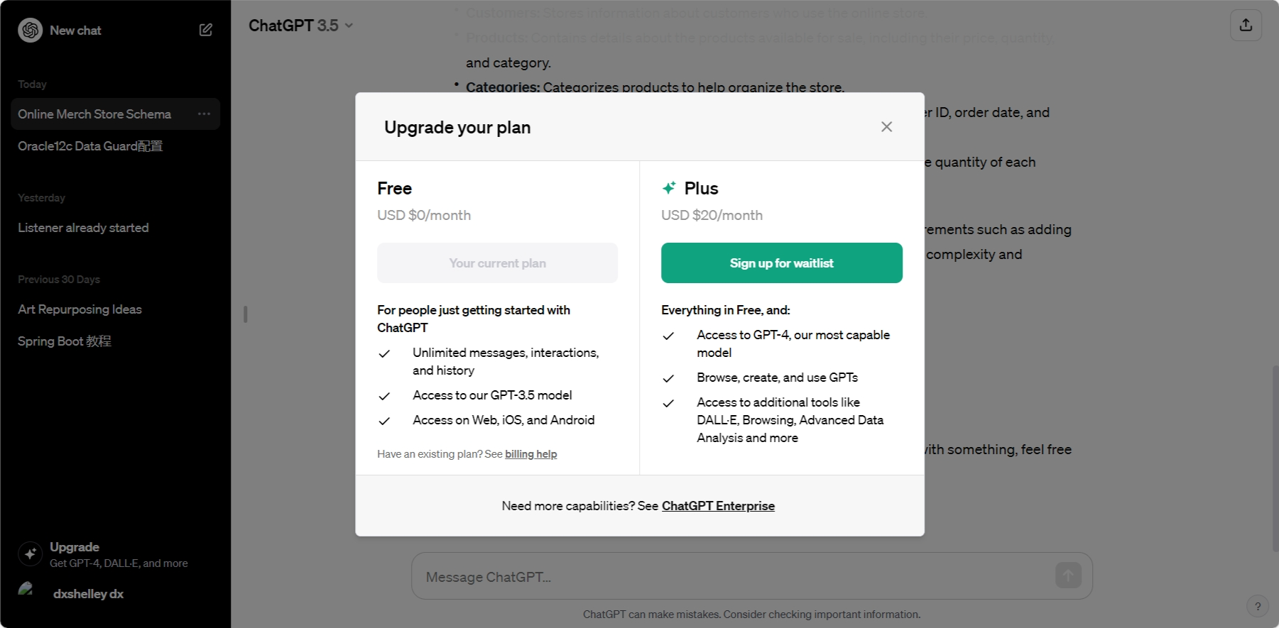The height and width of the screenshot is (628, 1279).
Task: Open the dxshelley dx profile menu
Action: click(x=88, y=593)
